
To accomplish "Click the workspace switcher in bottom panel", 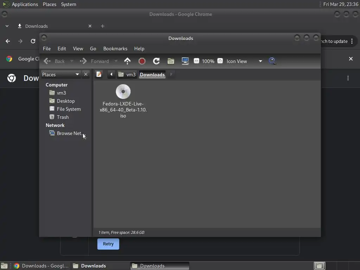I will click(319, 266).
